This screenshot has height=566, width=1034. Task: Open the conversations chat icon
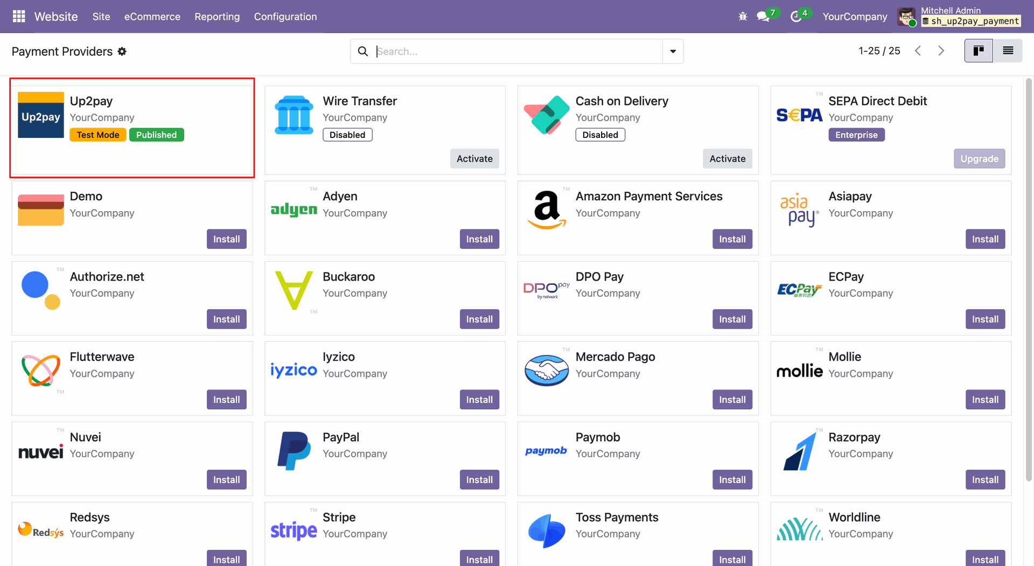pos(763,17)
